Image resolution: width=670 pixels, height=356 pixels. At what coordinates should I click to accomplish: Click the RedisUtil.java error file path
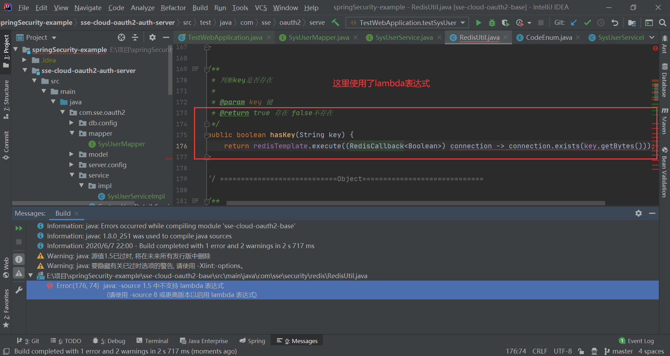coord(207,276)
